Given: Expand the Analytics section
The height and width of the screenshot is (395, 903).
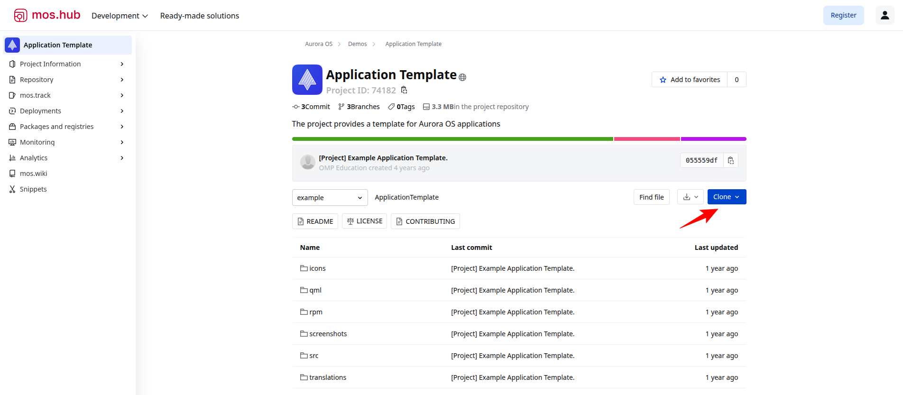Looking at the screenshot, I should click(67, 158).
